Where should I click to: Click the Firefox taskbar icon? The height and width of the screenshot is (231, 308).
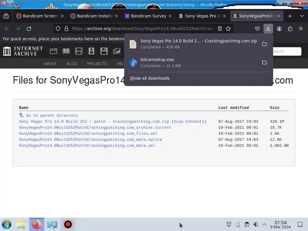pyautogui.click(x=36, y=224)
